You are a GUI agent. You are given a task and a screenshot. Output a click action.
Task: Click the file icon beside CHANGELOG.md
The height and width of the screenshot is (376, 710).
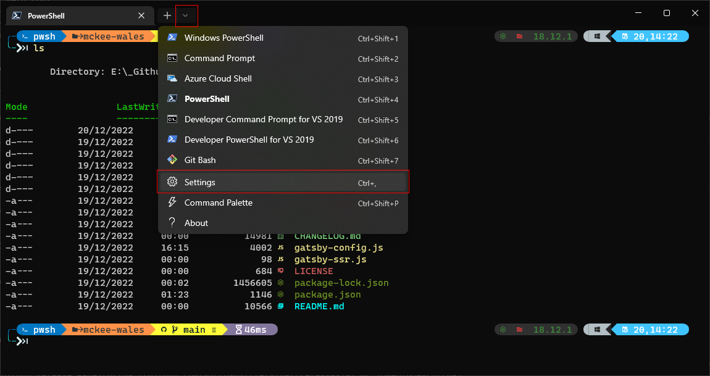click(281, 236)
